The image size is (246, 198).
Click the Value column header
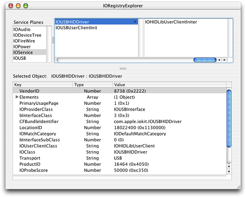pyautogui.click(x=169, y=84)
